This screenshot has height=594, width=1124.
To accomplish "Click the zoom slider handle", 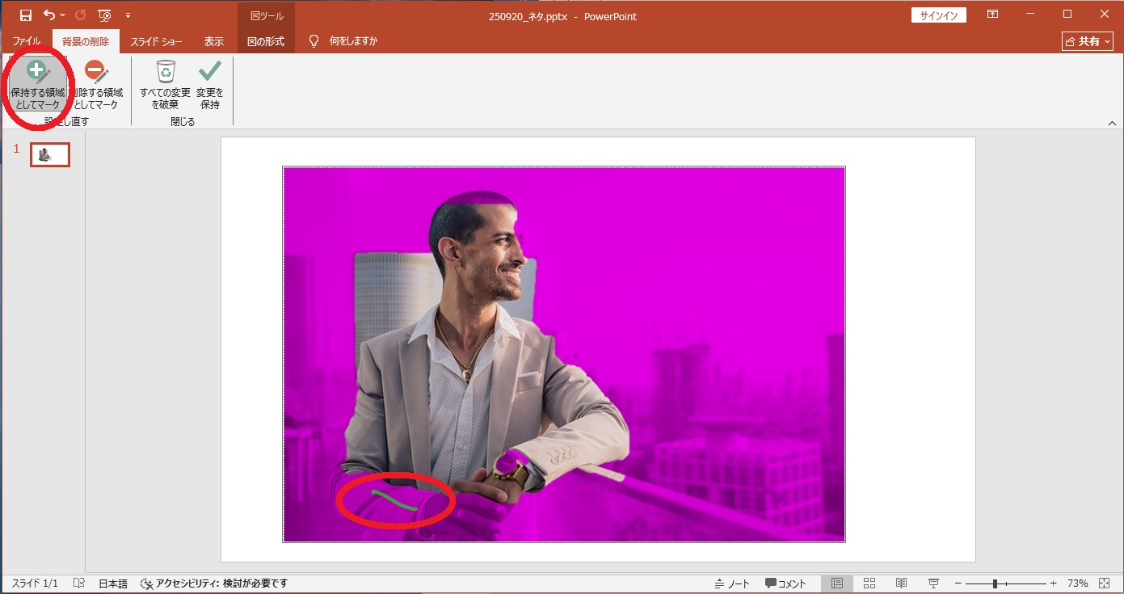I will click(995, 583).
